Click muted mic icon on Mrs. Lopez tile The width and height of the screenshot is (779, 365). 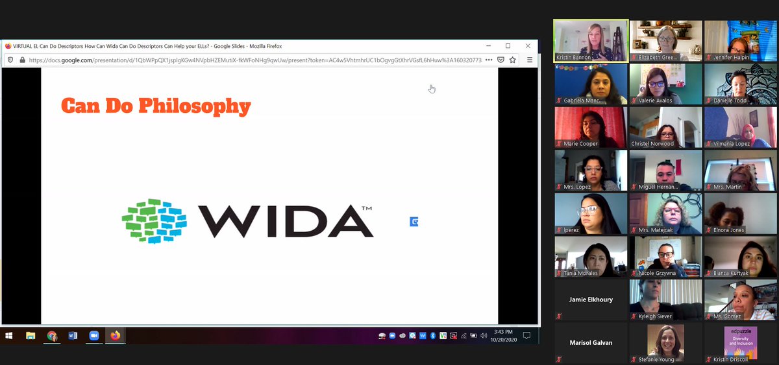559,187
